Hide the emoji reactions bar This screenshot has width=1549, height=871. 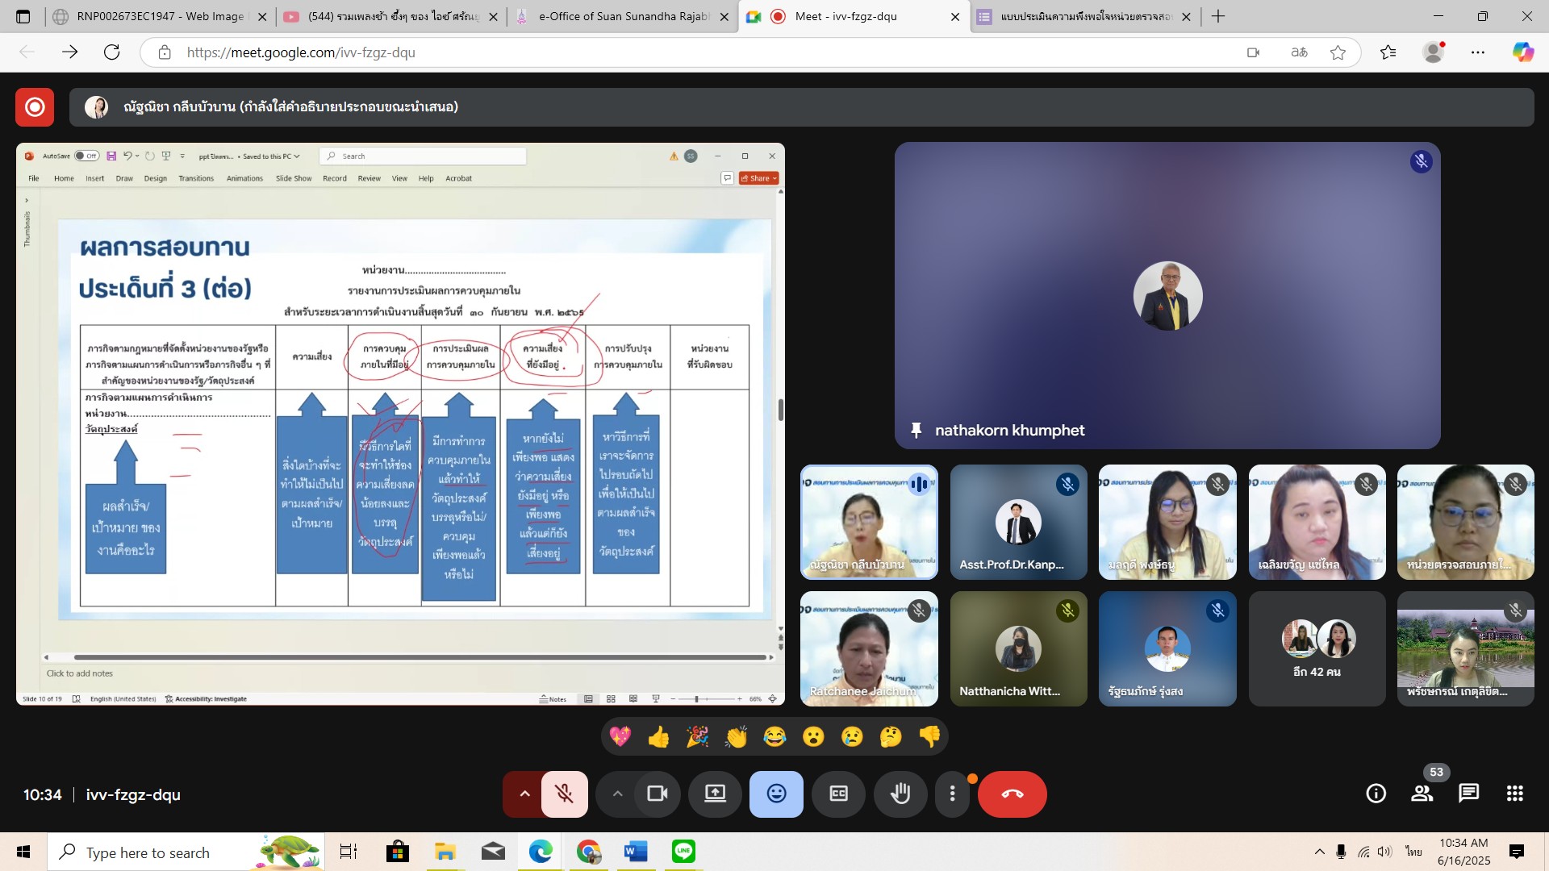(x=776, y=794)
